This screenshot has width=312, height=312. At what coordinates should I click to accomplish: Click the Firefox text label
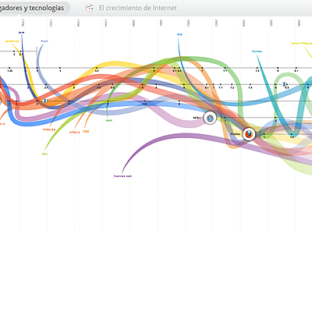236,134
